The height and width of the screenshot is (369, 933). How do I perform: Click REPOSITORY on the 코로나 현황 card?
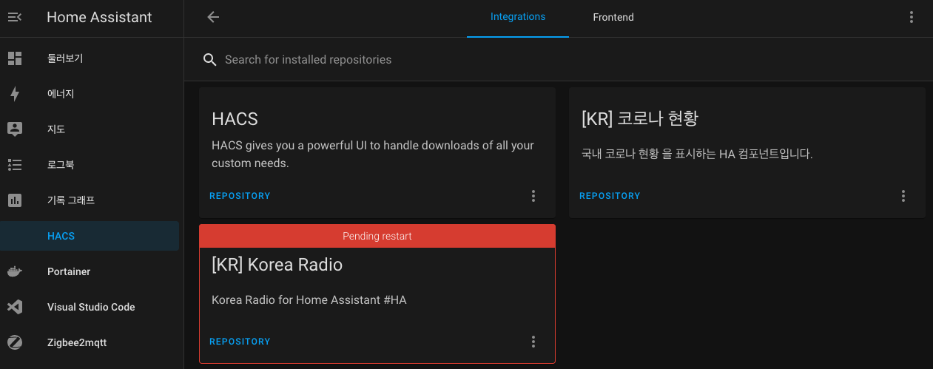(610, 196)
